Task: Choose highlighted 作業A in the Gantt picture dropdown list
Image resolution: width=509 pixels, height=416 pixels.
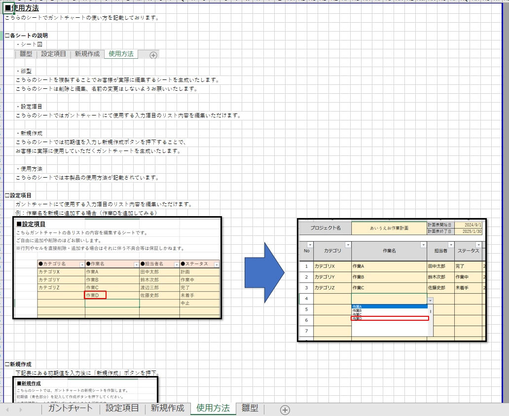Action: pos(390,306)
